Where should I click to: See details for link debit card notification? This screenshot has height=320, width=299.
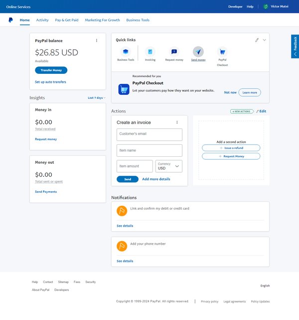125,226
